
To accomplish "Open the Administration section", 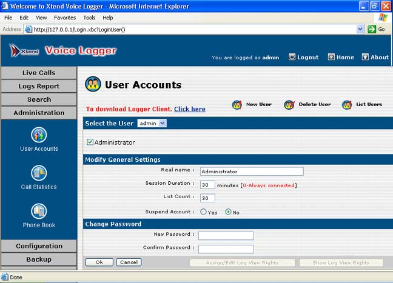I will (x=39, y=113).
